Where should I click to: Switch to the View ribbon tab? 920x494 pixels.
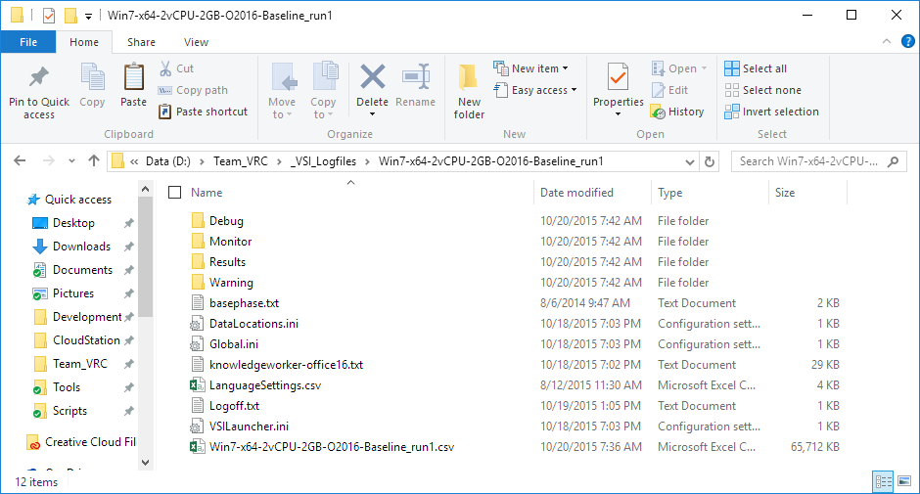pyautogui.click(x=196, y=42)
